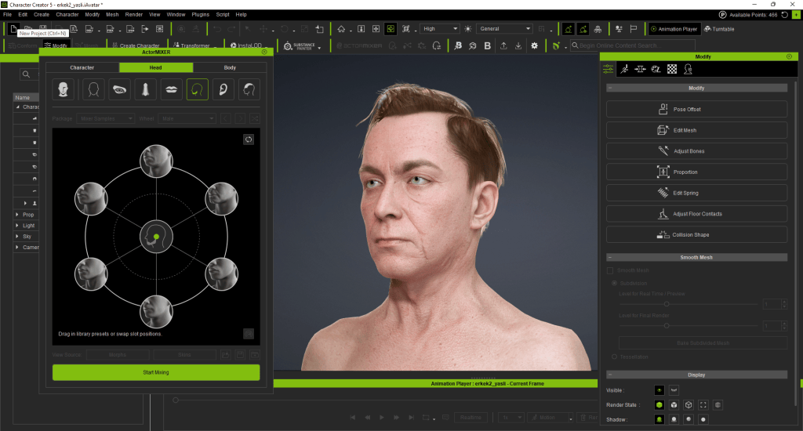Viewport: 803px width, 431px height.
Task: Click the animation timeline scrubber handle
Action: pyautogui.click(x=176, y=400)
